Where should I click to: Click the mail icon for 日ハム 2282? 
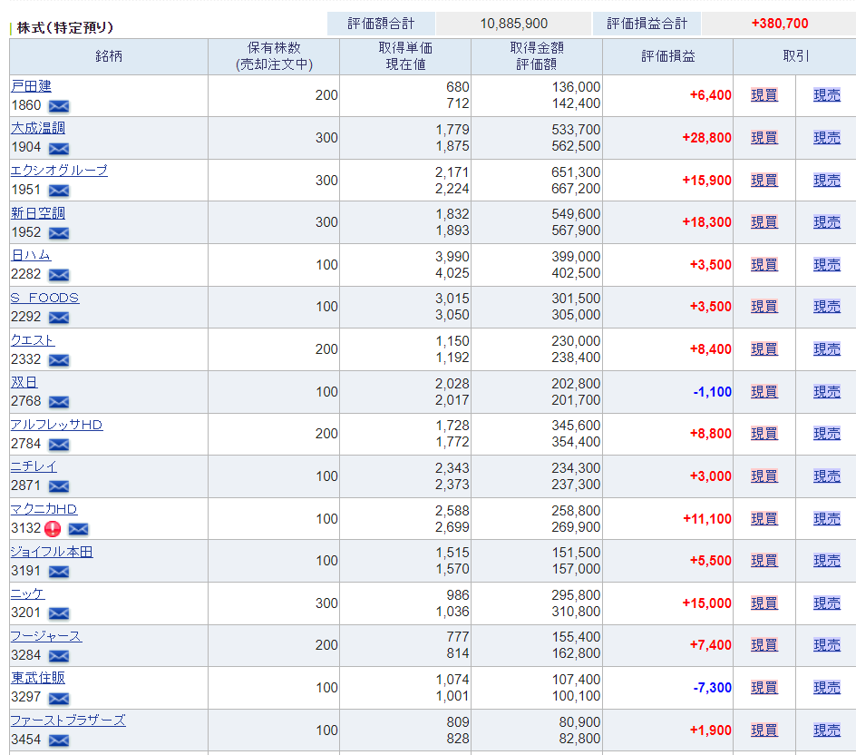(59, 275)
